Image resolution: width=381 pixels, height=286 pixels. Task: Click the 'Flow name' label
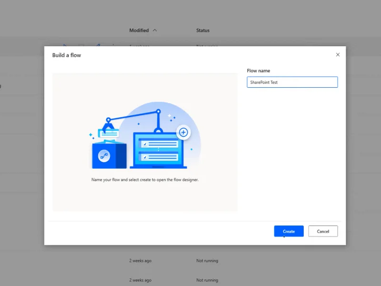pos(259,71)
